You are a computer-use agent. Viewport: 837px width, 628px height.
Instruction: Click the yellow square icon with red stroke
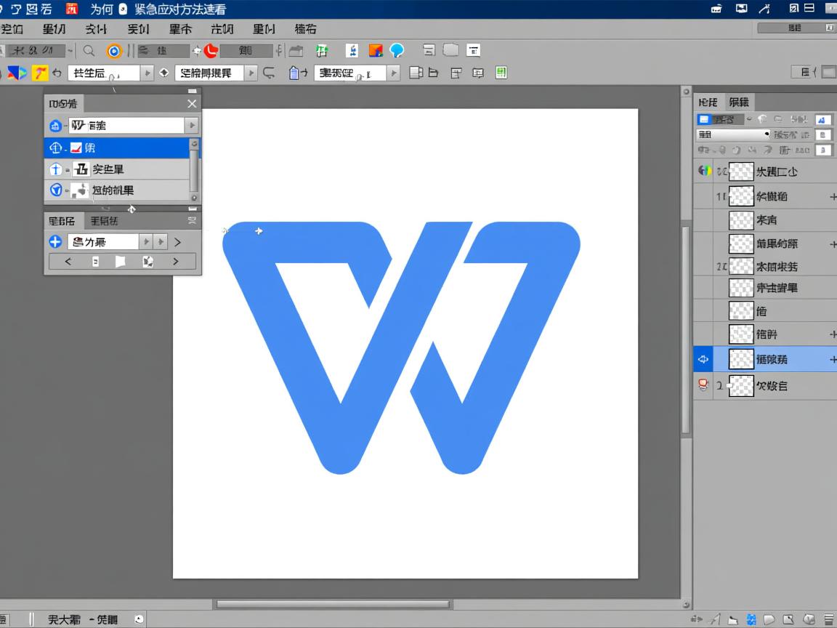click(40, 73)
